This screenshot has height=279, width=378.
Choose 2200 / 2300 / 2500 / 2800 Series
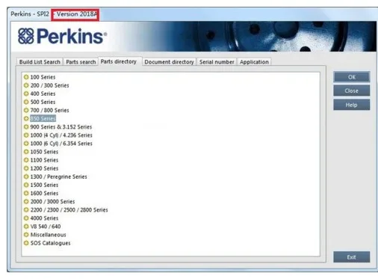69,209
